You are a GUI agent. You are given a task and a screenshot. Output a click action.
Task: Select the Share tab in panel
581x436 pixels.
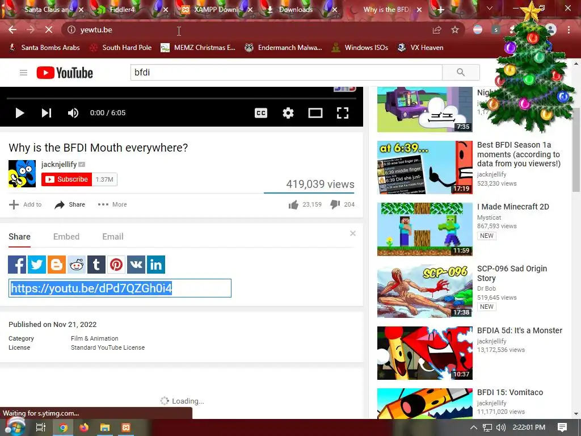tap(20, 237)
